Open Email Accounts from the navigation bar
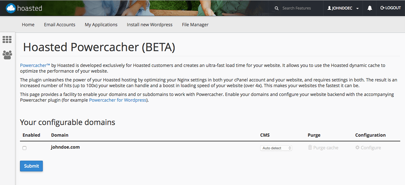This screenshot has width=405, height=185. [59, 25]
